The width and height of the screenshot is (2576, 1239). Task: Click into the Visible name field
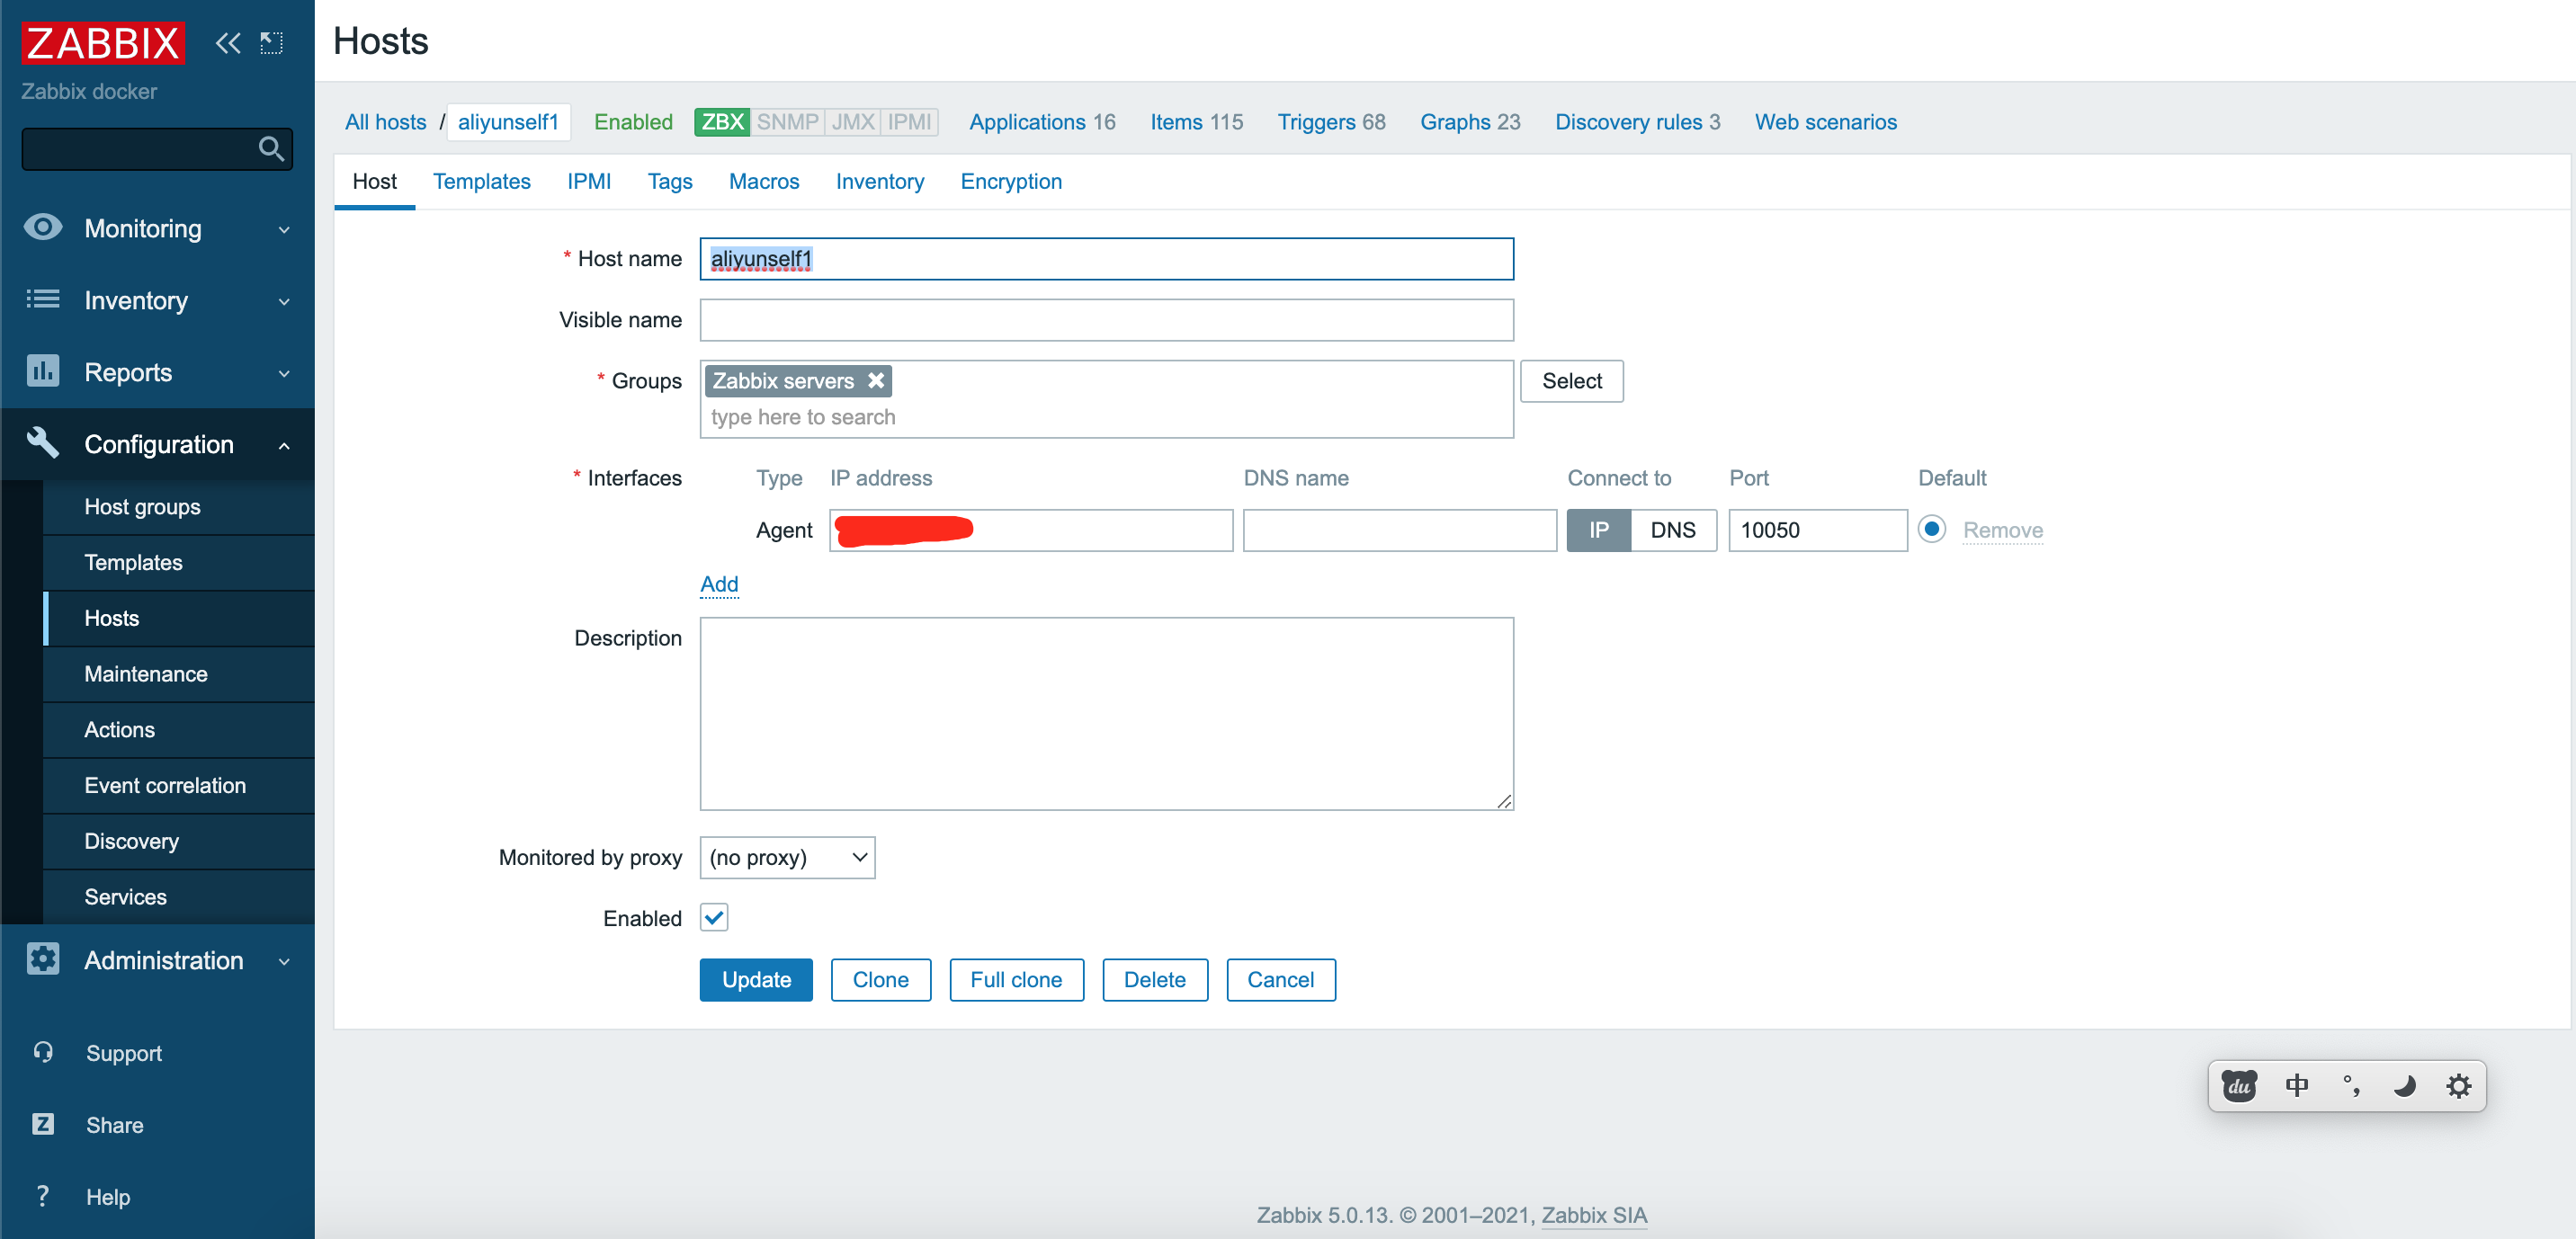[x=1106, y=320]
